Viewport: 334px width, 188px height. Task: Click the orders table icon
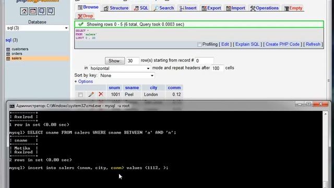(8, 54)
